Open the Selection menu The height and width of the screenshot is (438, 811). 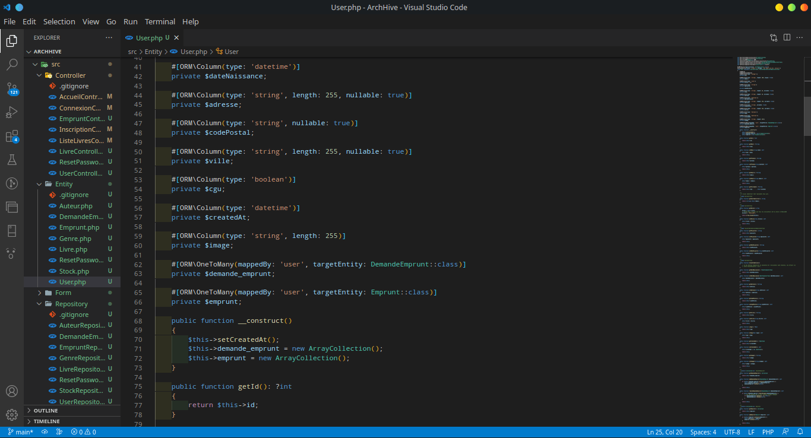click(x=59, y=21)
